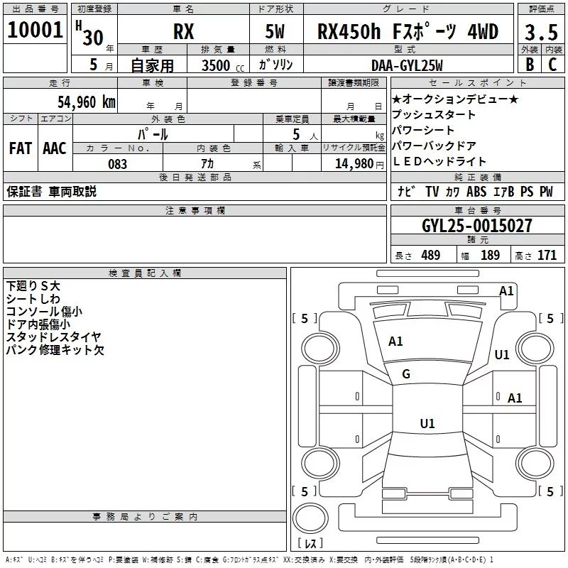
Task: Select the fuel type ガソリン
Action: [275, 65]
